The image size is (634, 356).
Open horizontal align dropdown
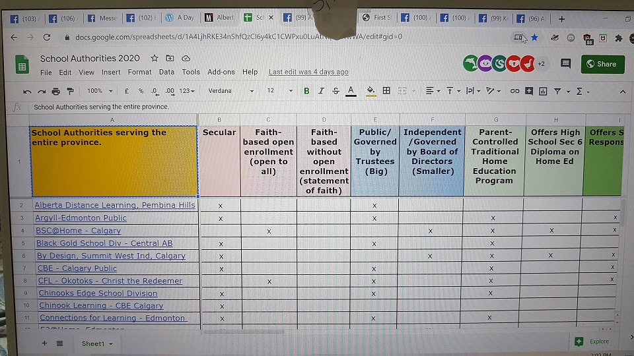433,91
